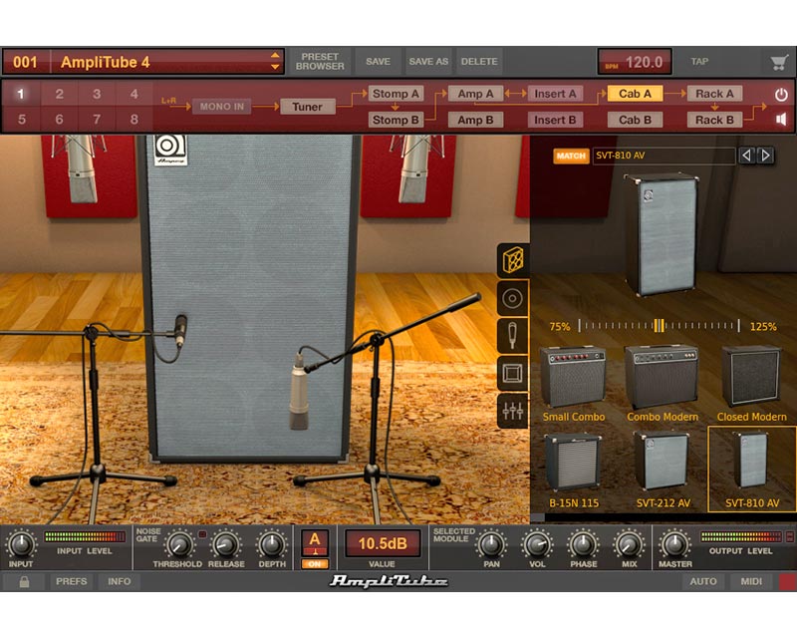Step preset down with the down arrow
The height and width of the screenshot is (638, 797).
(275, 67)
